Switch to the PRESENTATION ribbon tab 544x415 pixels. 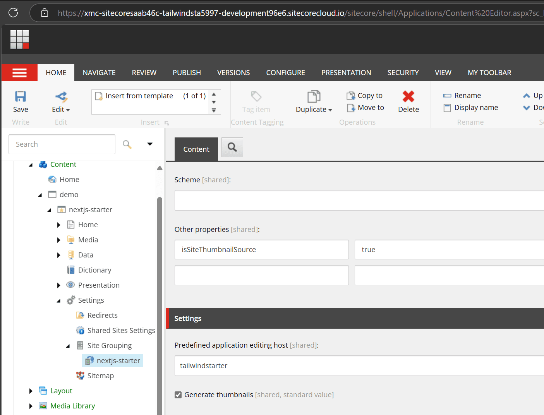pos(346,73)
